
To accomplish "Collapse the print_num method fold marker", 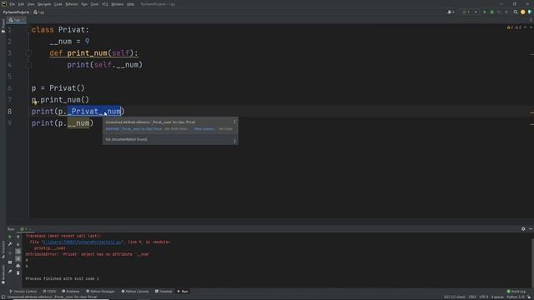I will (x=28, y=53).
